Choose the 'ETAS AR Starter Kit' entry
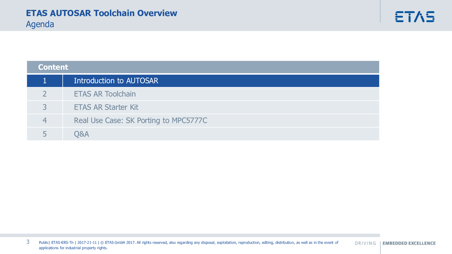 click(106, 107)
